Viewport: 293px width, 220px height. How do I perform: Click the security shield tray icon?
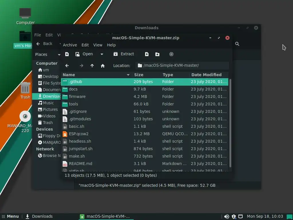[x=233, y=217]
